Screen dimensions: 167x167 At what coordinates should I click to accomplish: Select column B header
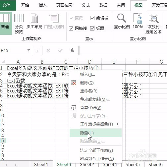tap(42, 62)
